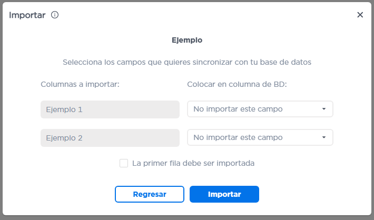374x220 pixels.
Task: Click the caret arrow for the Ejemplo 1 dropdown
Action: [x=323, y=109]
